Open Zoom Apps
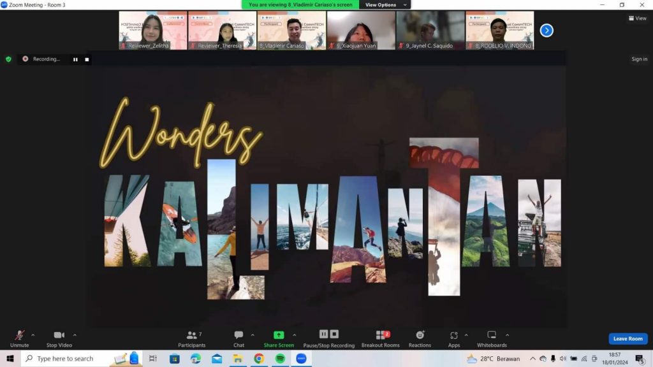Image resolution: width=653 pixels, height=367 pixels. [454, 339]
